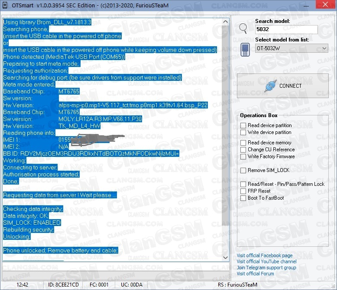Close the OTSmart window

click(x=325, y=4)
